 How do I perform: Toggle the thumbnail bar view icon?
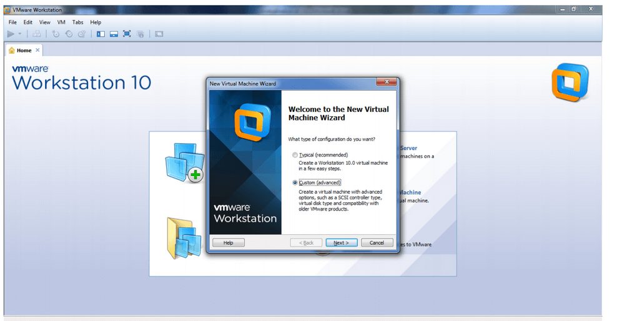[114, 34]
